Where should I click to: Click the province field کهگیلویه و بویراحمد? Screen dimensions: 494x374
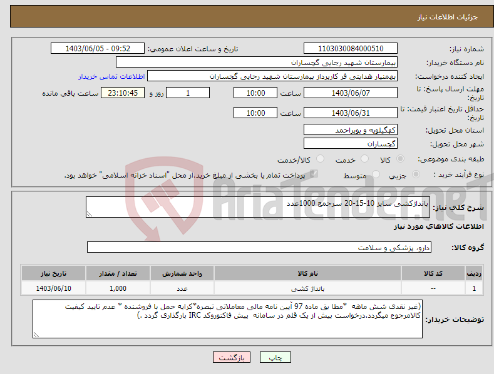351,129
